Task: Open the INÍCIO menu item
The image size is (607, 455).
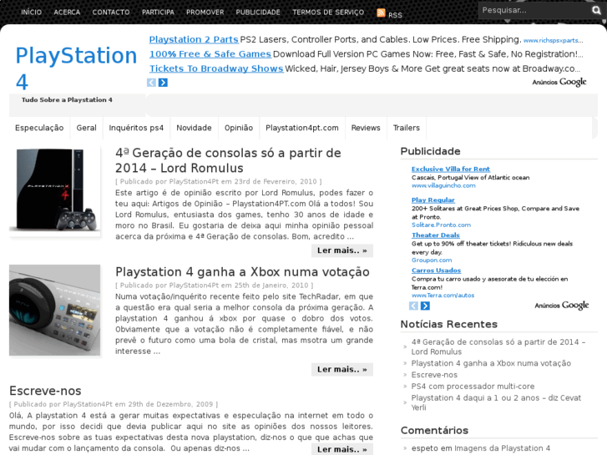Action: point(32,12)
